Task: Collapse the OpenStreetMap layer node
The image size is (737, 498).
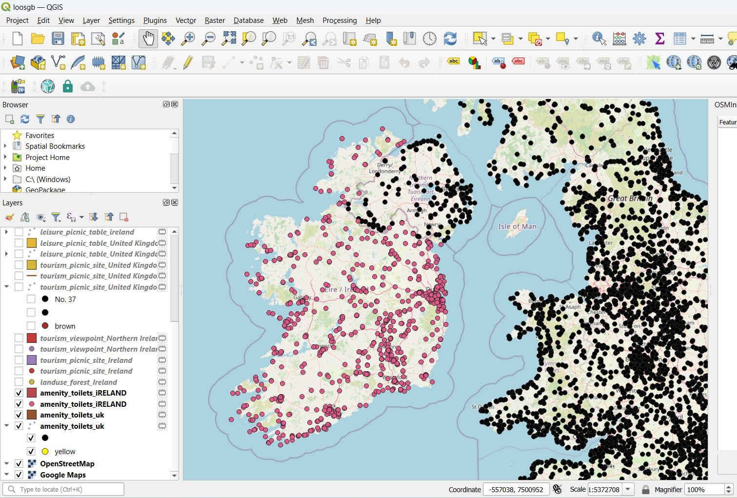Action: coord(6,464)
